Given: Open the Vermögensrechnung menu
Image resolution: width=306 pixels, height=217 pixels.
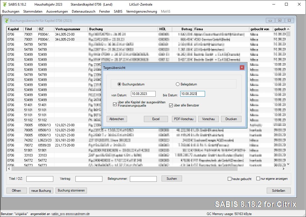Looking at the screenshot, I should [x=141, y=11].
